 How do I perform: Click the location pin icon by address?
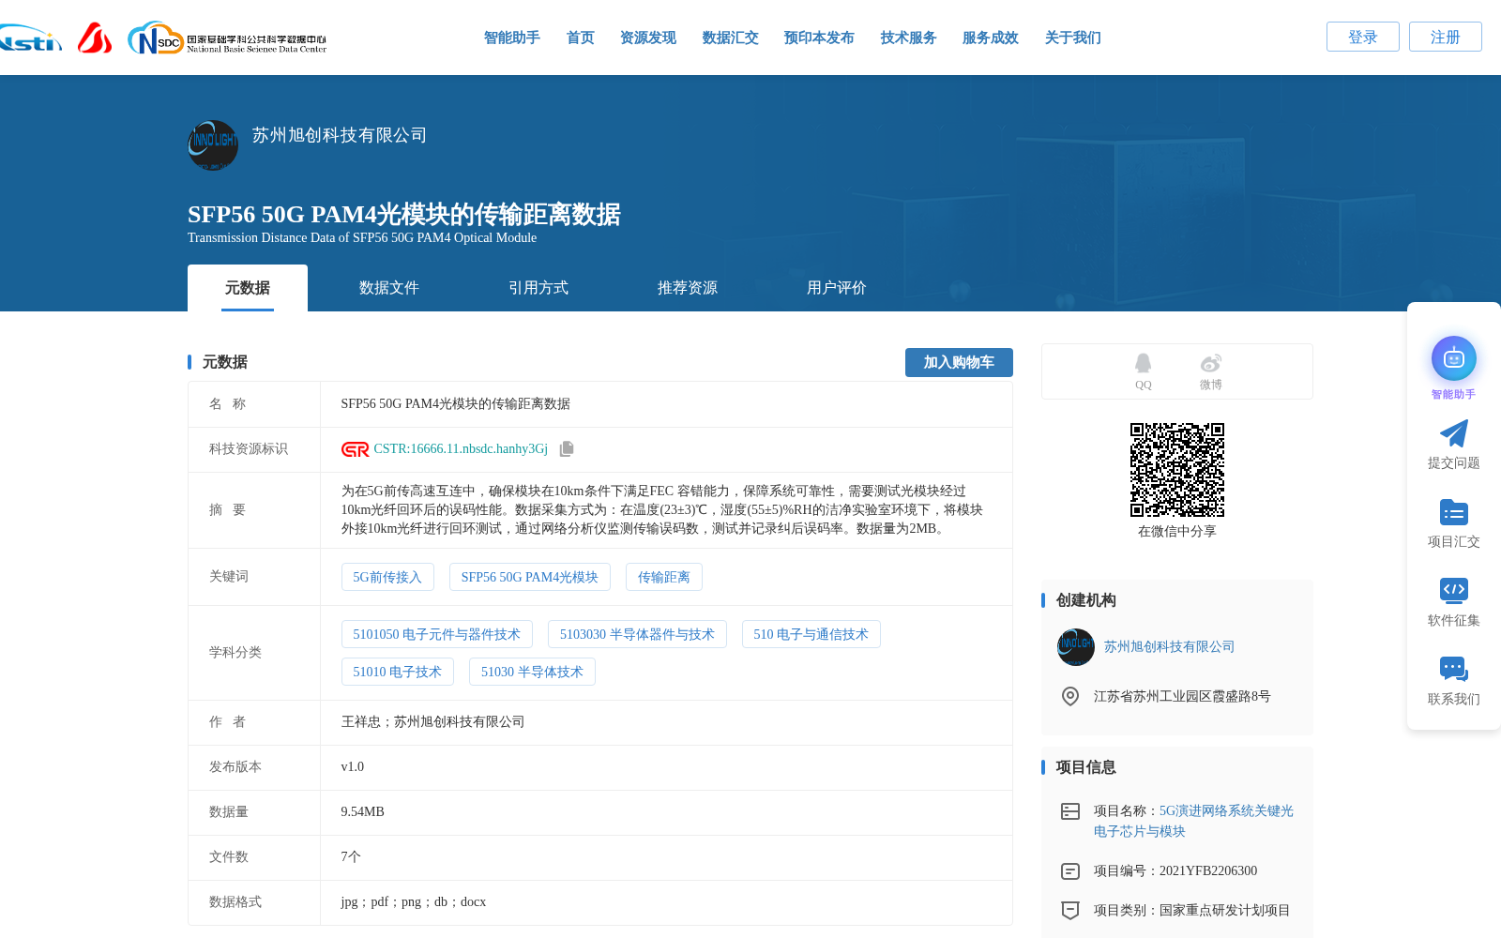click(1069, 696)
